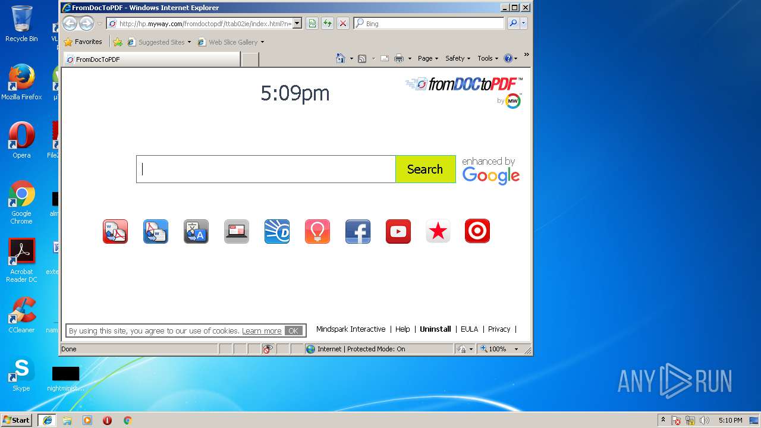Image resolution: width=761 pixels, height=428 pixels.
Task: Click the Read Mail icon in command bar
Action: [385, 58]
